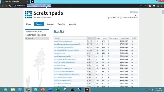The height and width of the screenshot is (92, 164).
Task: Go forward with the browser forward arrow
Action: coord(6,6)
